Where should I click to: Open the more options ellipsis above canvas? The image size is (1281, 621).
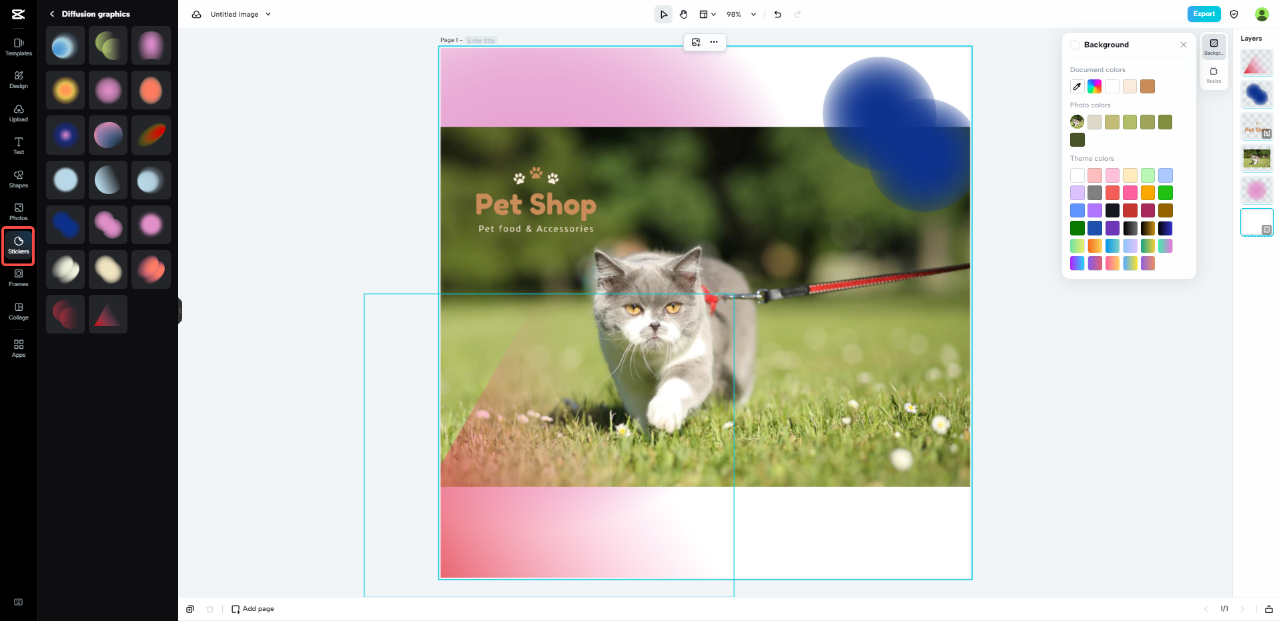(x=714, y=42)
